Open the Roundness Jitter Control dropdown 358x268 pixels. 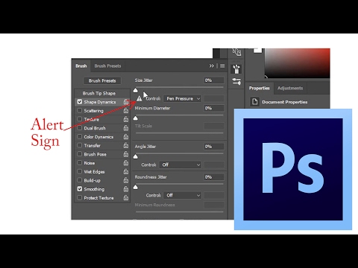[182, 195]
